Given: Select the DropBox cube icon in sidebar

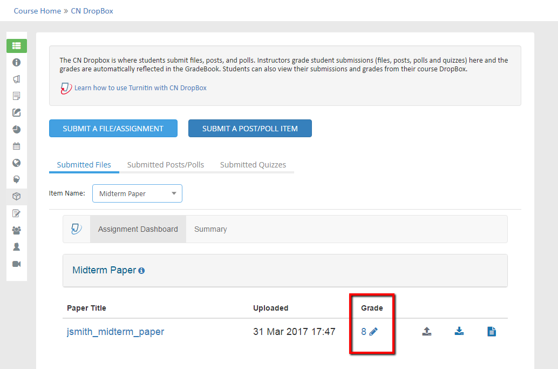Looking at the screenshot, I should point(16,196).
